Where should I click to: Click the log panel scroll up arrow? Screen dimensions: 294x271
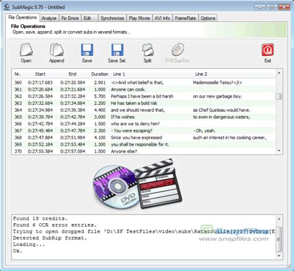[279, 219]
